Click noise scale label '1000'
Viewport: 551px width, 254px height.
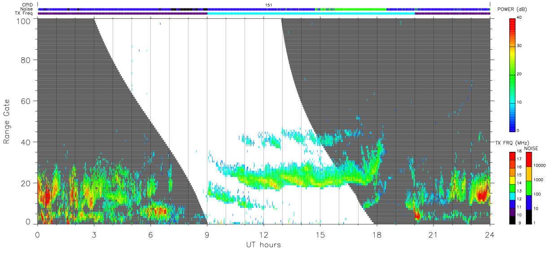point(538,180)
